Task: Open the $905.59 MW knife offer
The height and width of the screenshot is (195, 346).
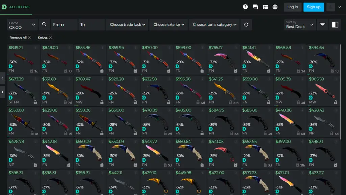Action: tap(323, 91)
